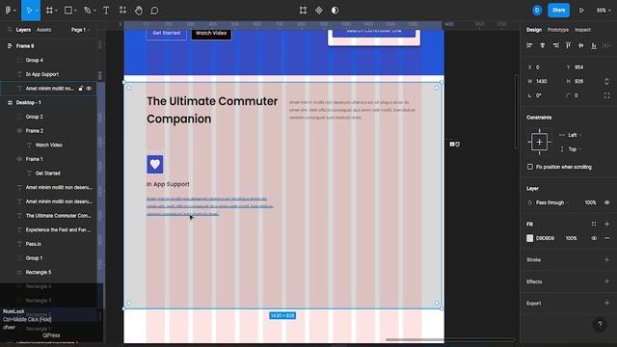Toggle fill visibility eye for D9D9D9
Screen dimensions: 617x347
(x=594, y=238)
